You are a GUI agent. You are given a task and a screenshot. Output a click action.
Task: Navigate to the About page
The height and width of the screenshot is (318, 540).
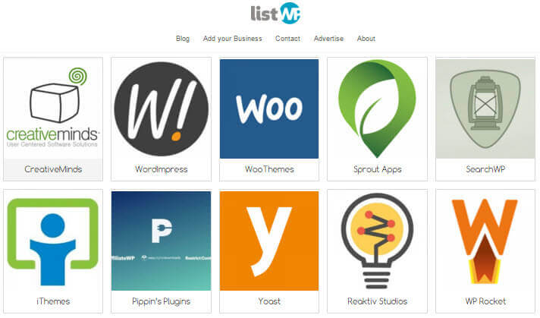click(366, 39)
